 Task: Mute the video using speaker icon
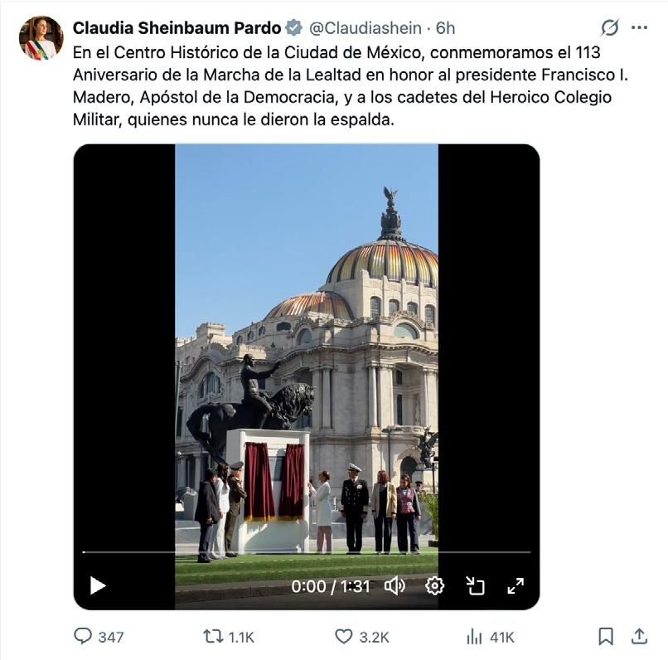coord(395,586)
